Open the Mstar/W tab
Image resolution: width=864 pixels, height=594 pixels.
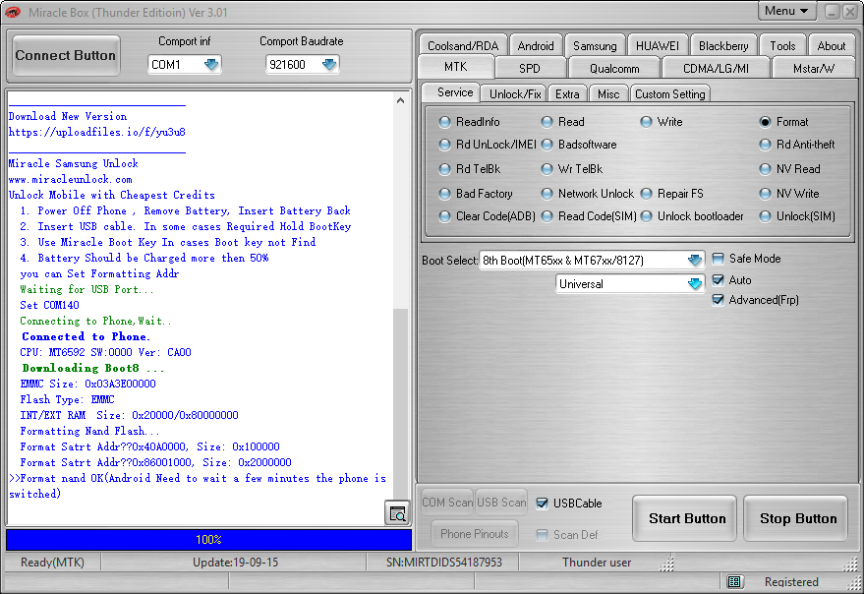pos(813,69)
